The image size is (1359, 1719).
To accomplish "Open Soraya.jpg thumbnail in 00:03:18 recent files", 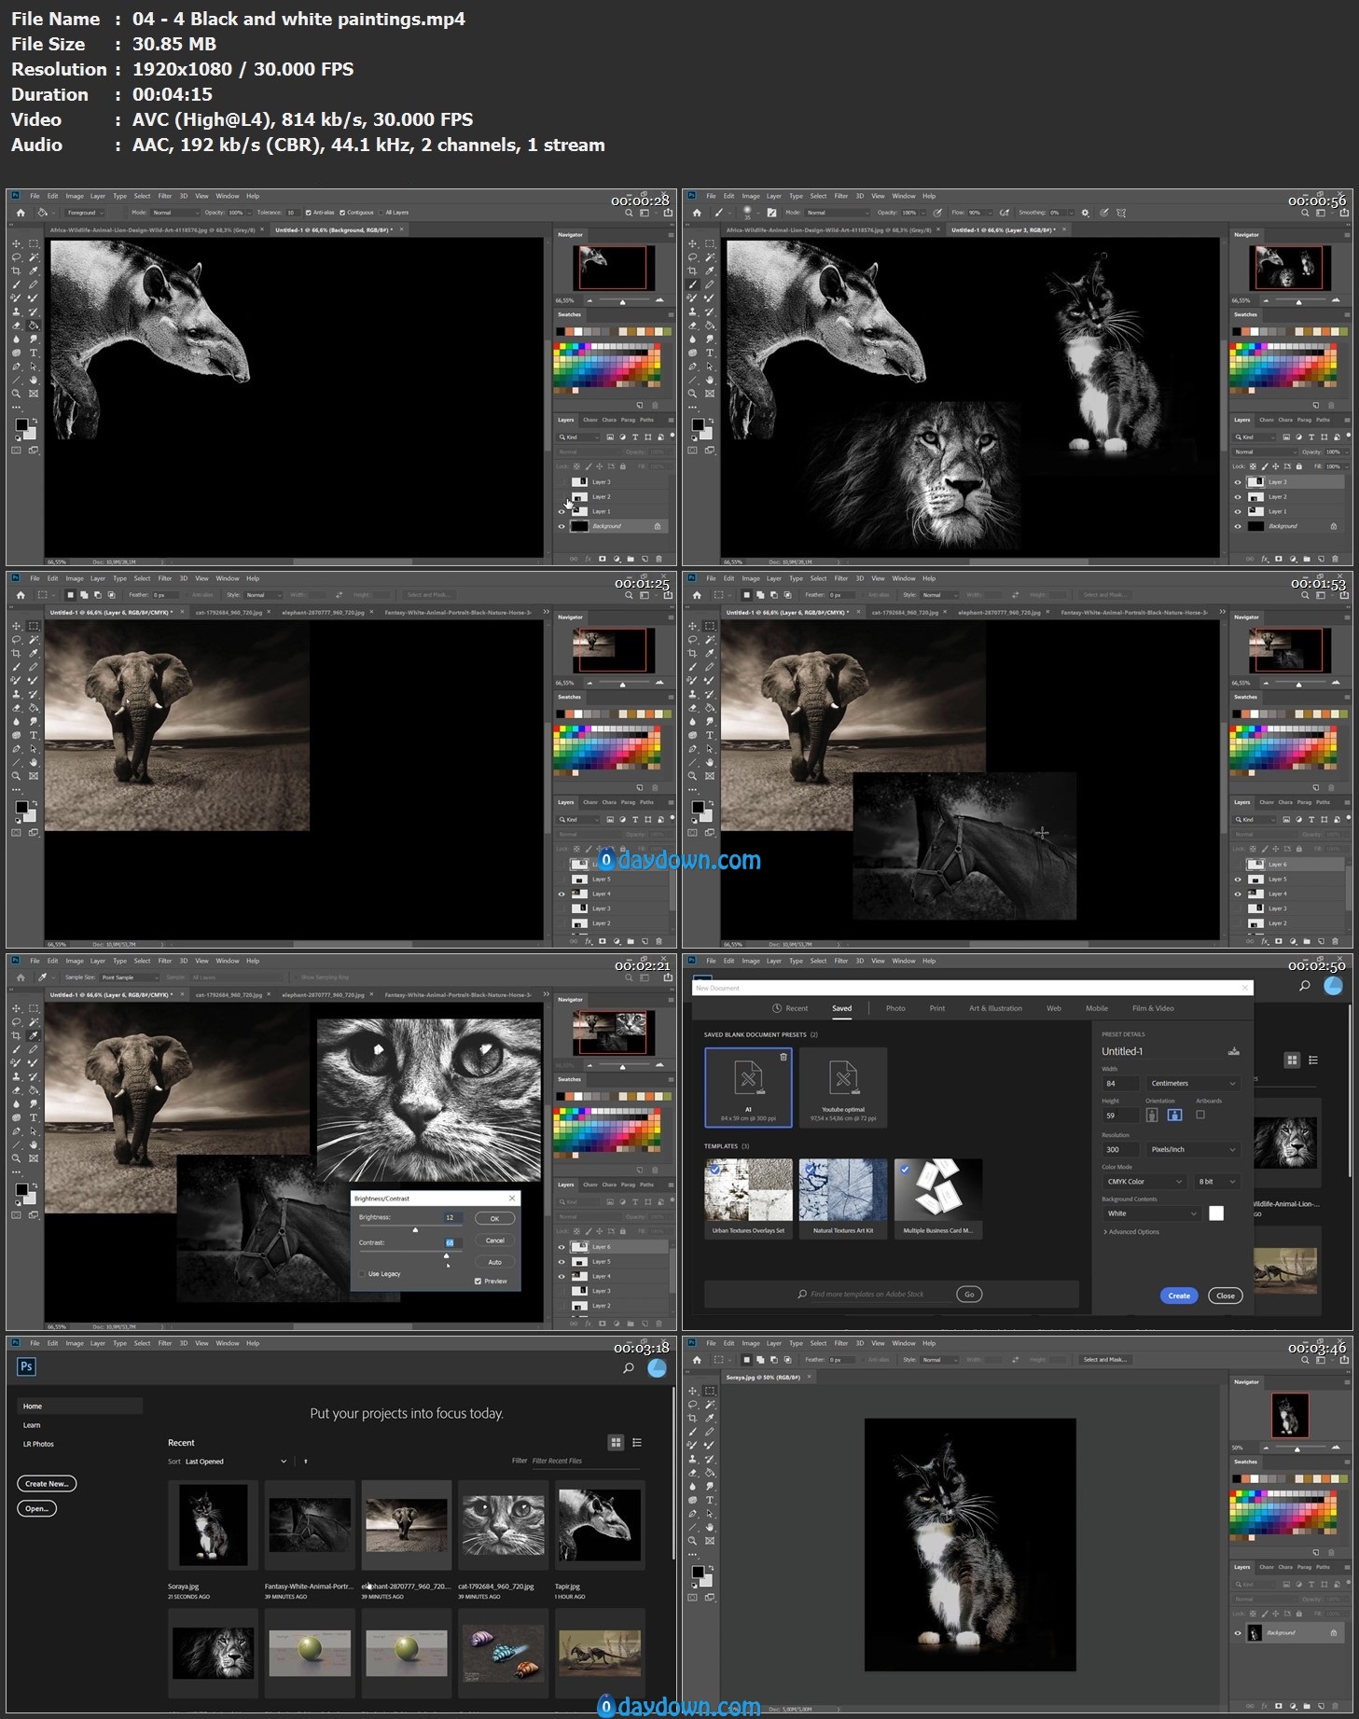I will click(x=213, y=1524).
